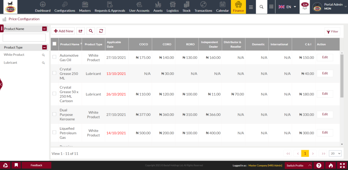
Task: Click the MRS logo in the top-left corner
Action: 10,7
